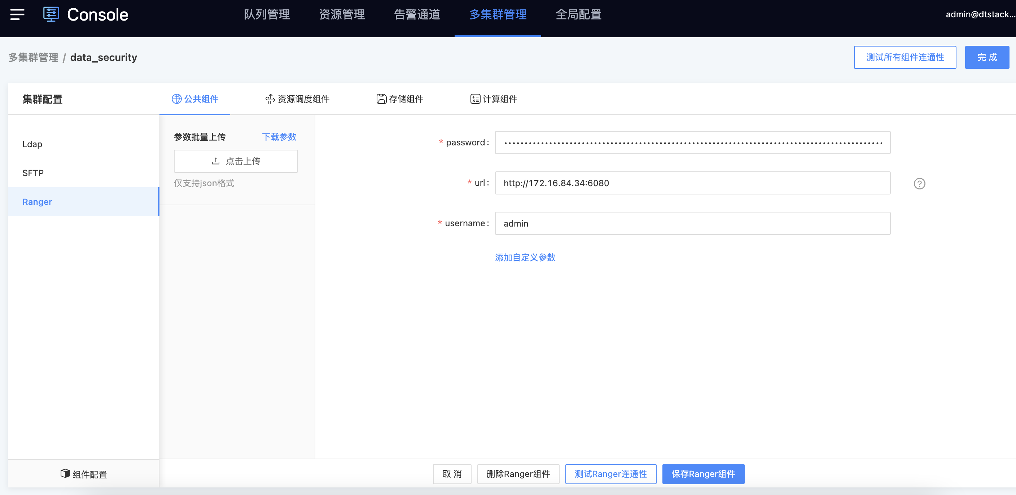Viewport: 1016px width, 495px height.
Task: Click the 下载参数 link
Action: pos(279,137)
